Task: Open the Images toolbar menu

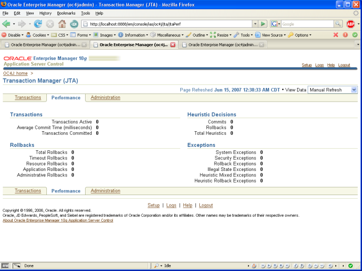Action: click(x=104, y=35)
